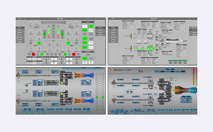The height and width of the screenshot is (132, 213).
Task: Click the upper propeller in the bottom-left panel
Action: [18, 76]
